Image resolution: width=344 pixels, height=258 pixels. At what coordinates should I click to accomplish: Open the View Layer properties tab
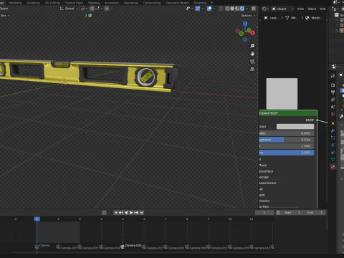point(333,100)
